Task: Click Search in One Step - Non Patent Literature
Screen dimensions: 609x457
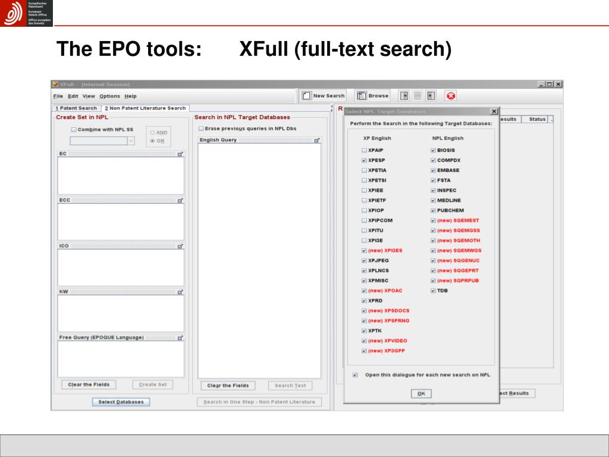Action: [259, 402]
